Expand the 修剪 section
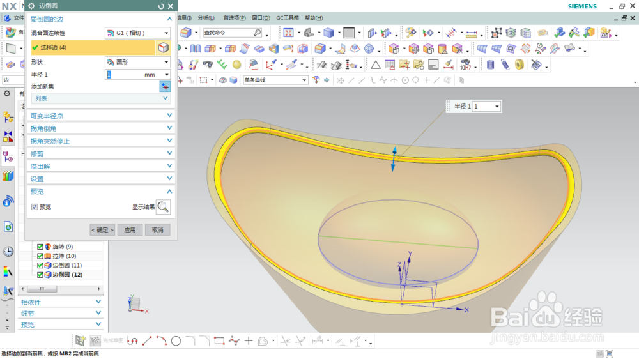 point(100,153)
